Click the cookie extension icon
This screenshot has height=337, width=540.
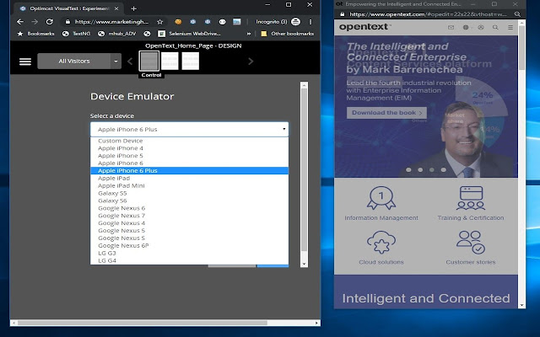178,22
